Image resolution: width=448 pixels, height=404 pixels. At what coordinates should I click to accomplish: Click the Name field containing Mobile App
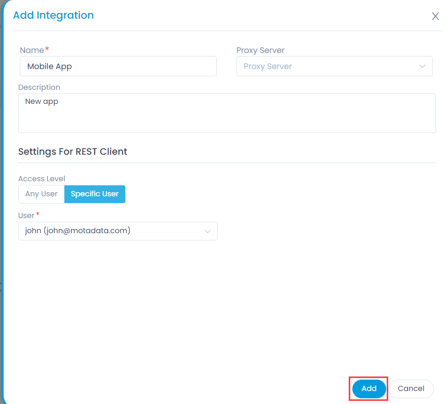tap(118, 66)
